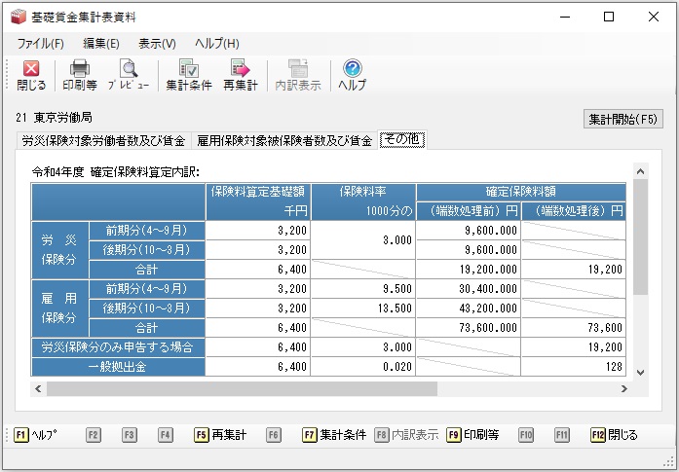This screenshot has height=472, width=679.
Task: Open 集計条件 toolbar icon
Action: point(189,75)
